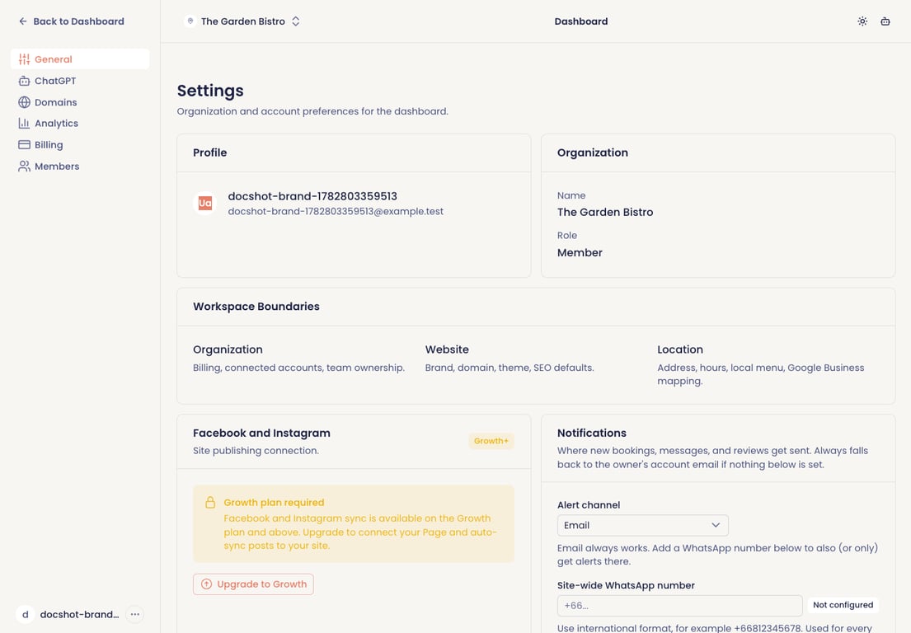Viewport: 911px width, 633px height.
Task: Click the profile avatar in Profile card
Action: (205, 204)
